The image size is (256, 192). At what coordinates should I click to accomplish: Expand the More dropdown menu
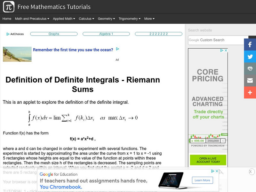click(x=149, y=19)
